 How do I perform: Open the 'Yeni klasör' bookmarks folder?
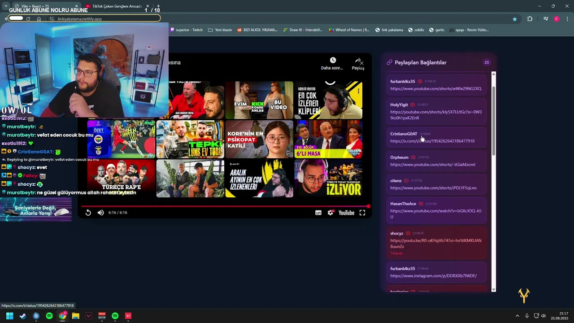(x=220, y=30)
